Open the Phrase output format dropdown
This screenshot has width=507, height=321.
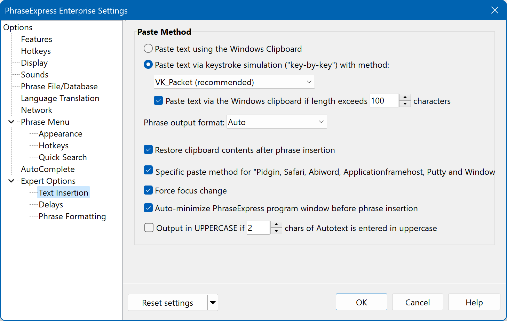pyautogui.click(x=277, y=122)
